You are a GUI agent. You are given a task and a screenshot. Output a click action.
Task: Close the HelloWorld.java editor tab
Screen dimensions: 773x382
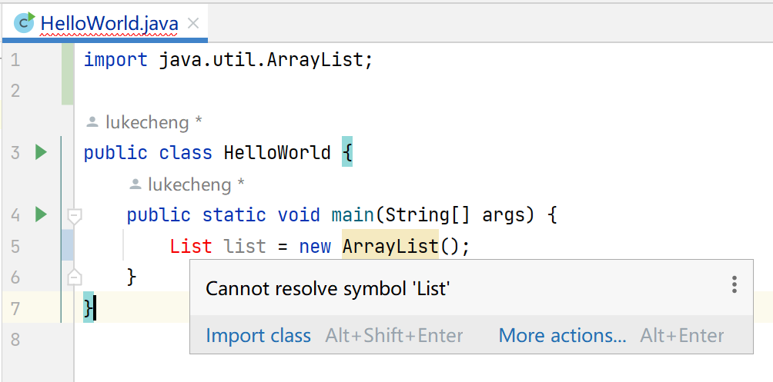point(193,24)
